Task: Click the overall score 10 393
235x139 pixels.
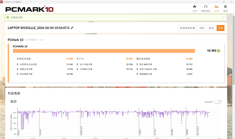Action: [211, 51]
